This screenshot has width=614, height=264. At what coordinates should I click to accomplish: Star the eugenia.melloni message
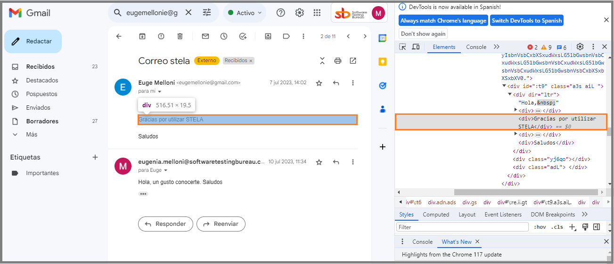click(x=319, y=162)
